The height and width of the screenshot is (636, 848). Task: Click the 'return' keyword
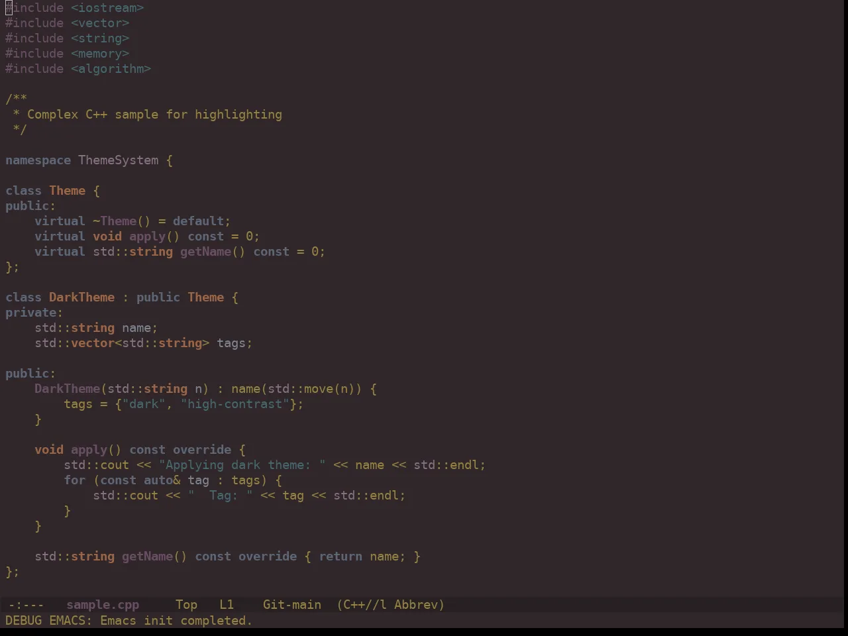pos(341,556)
